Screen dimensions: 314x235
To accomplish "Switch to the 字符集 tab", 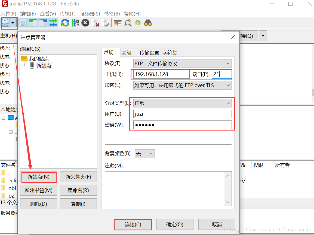I will [170, 53].
